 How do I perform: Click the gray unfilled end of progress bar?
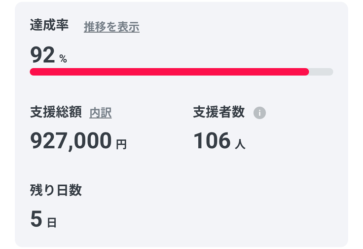[322, 72]
